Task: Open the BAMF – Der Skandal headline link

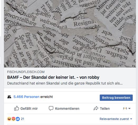Action: pos(53,77)
